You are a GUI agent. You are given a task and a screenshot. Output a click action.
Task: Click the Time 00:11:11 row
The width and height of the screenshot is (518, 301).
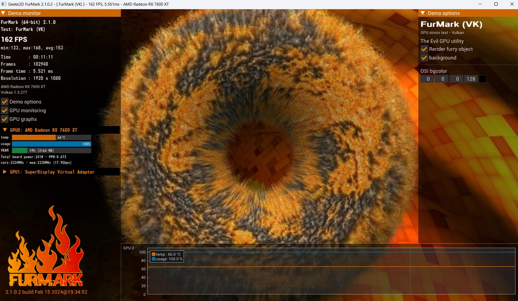27,57
